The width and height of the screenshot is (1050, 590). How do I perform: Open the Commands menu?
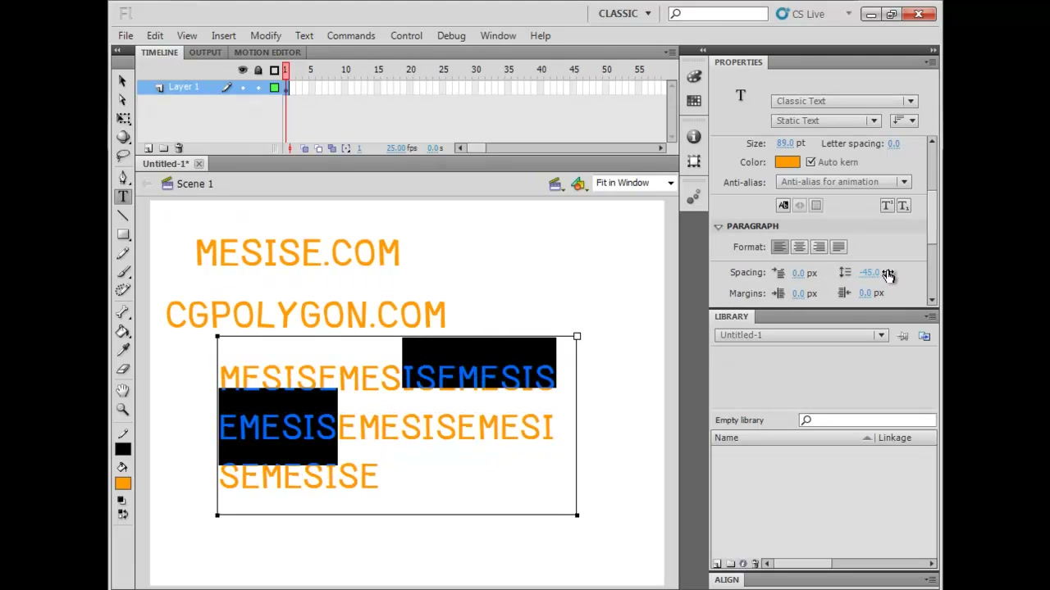[x=351, y=36]
